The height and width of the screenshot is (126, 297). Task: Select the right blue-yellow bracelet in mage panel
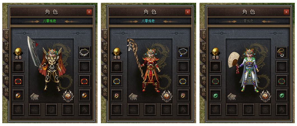click(183, 81)
